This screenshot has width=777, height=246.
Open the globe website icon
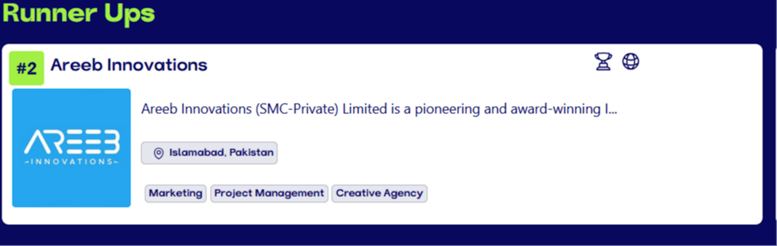pos(631,61)
